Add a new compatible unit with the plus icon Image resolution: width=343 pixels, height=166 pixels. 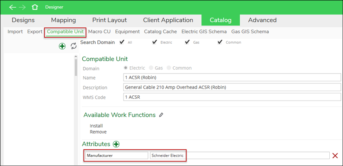point(62,46)
